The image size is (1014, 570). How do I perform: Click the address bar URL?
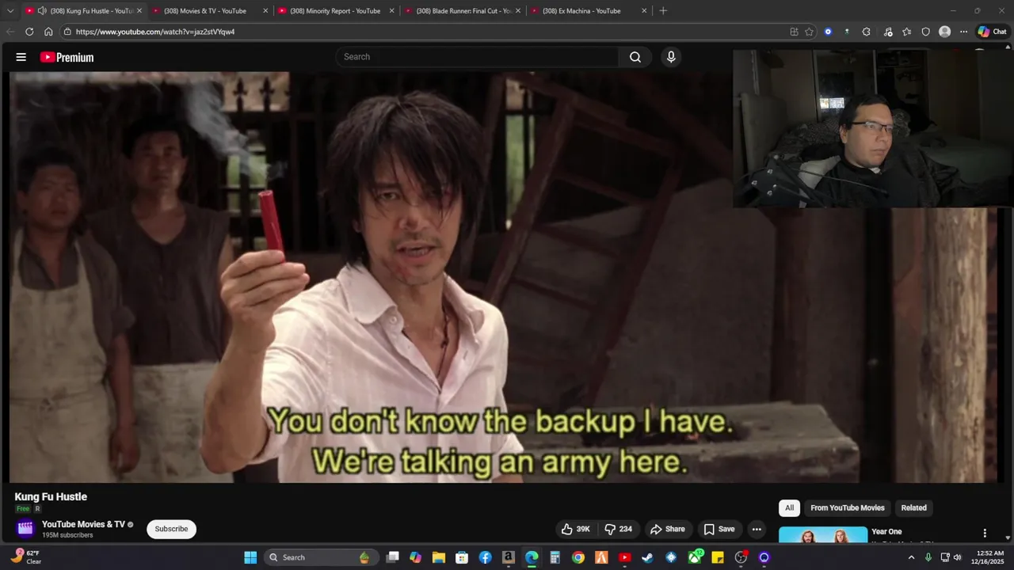[x=155, y=32]
